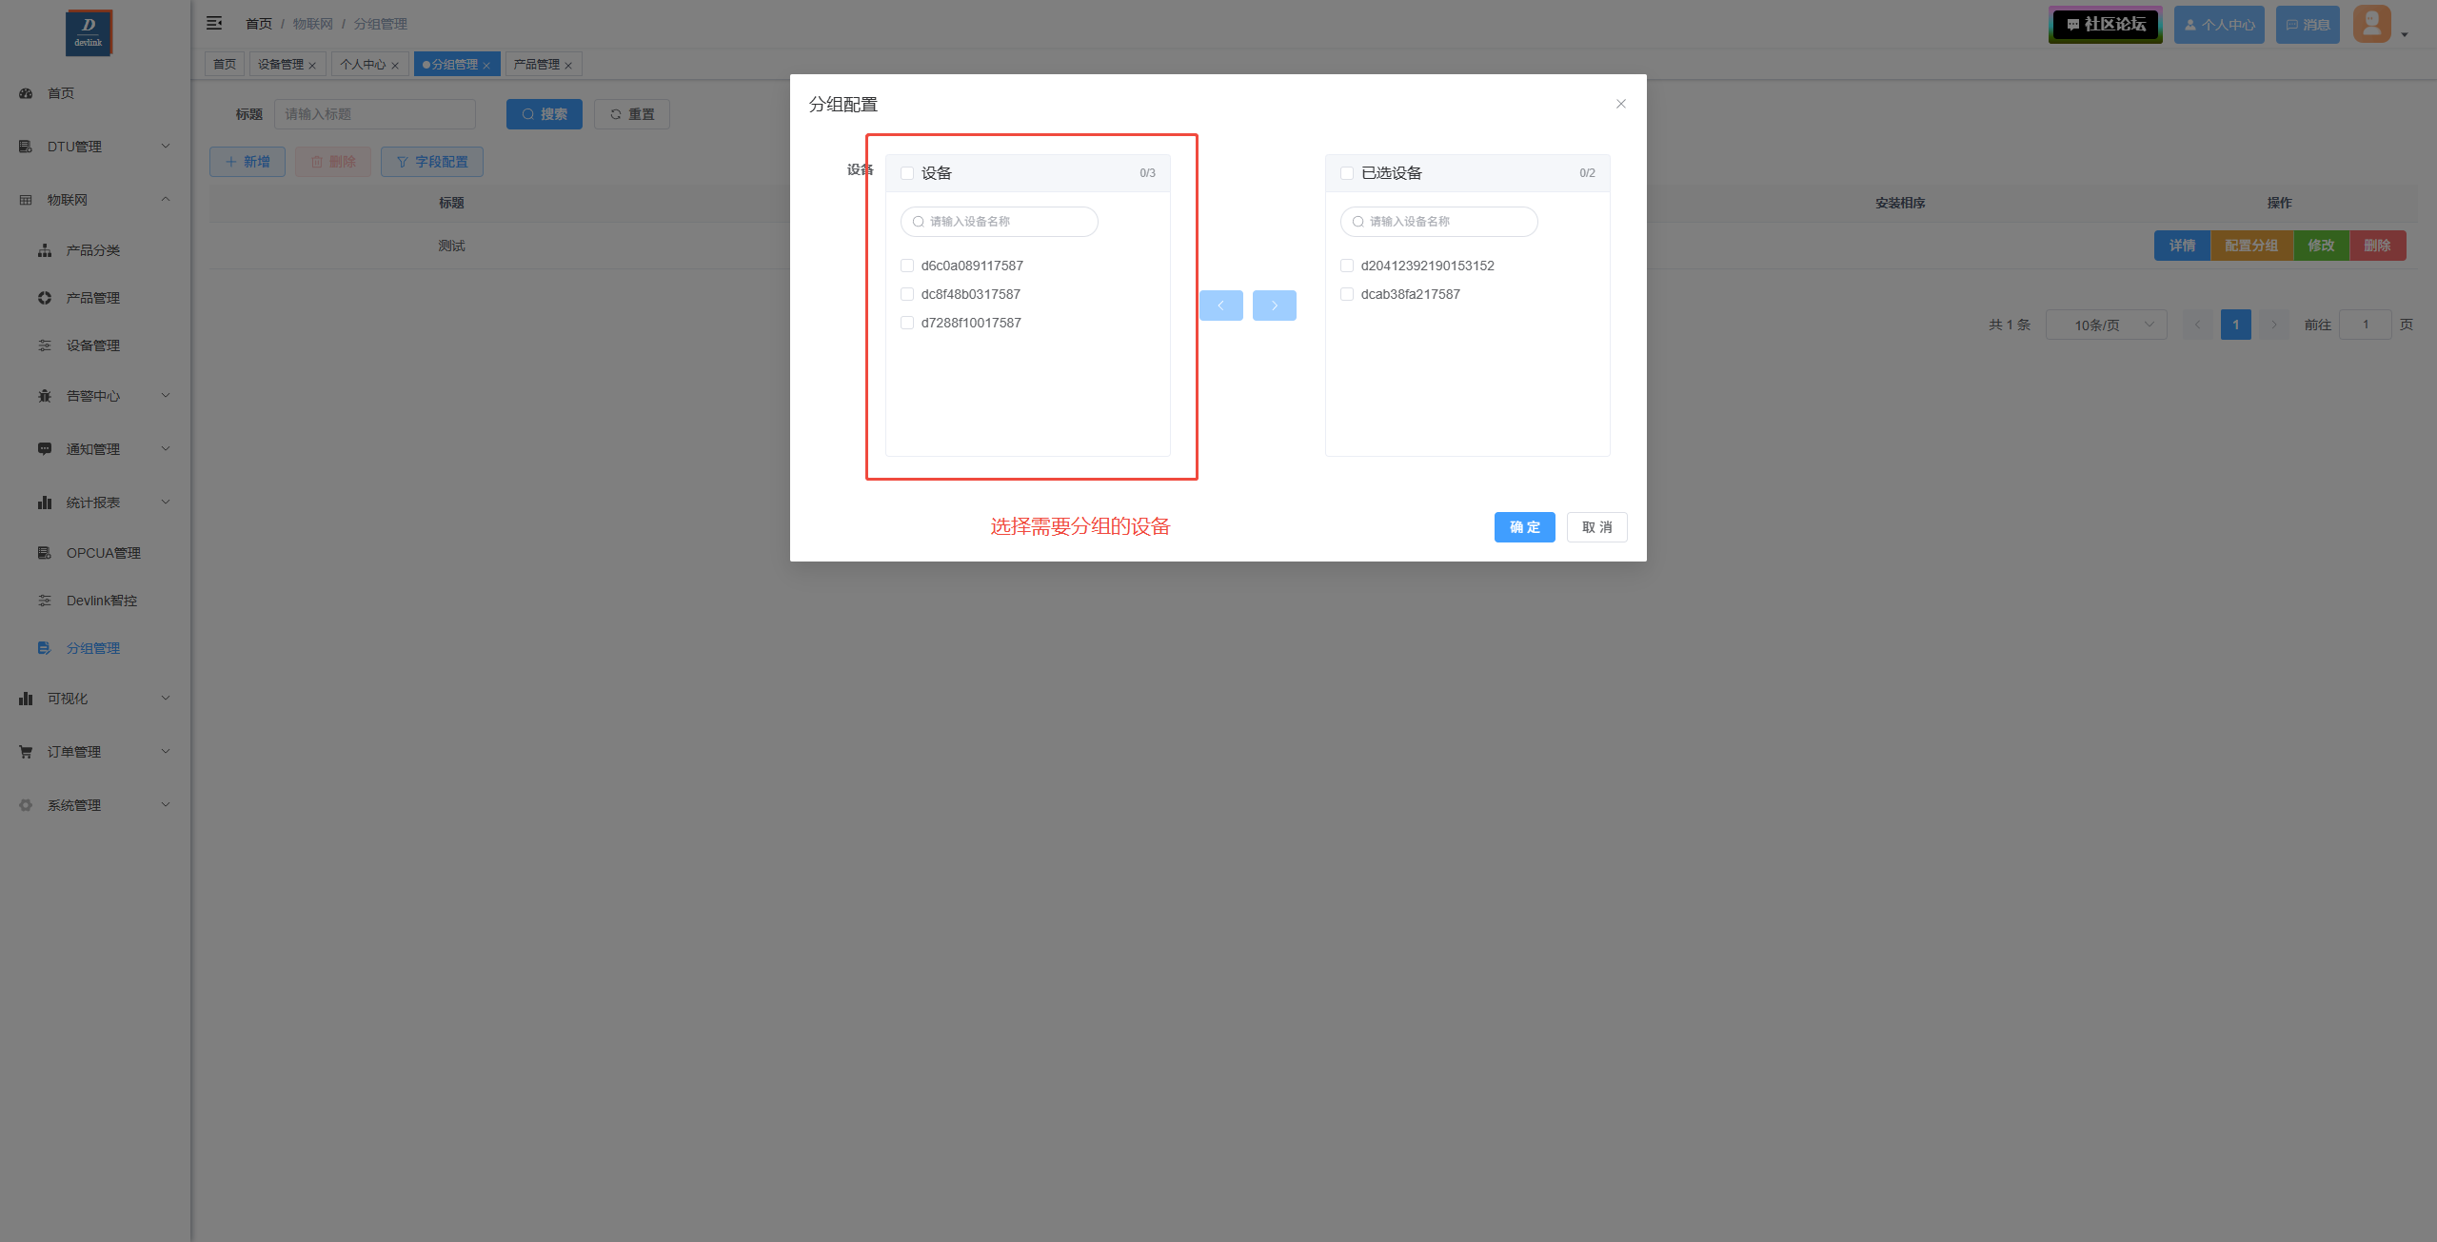Click the devlink logo
This screenshot has width=2437, height=1242.
coord(89,32)
